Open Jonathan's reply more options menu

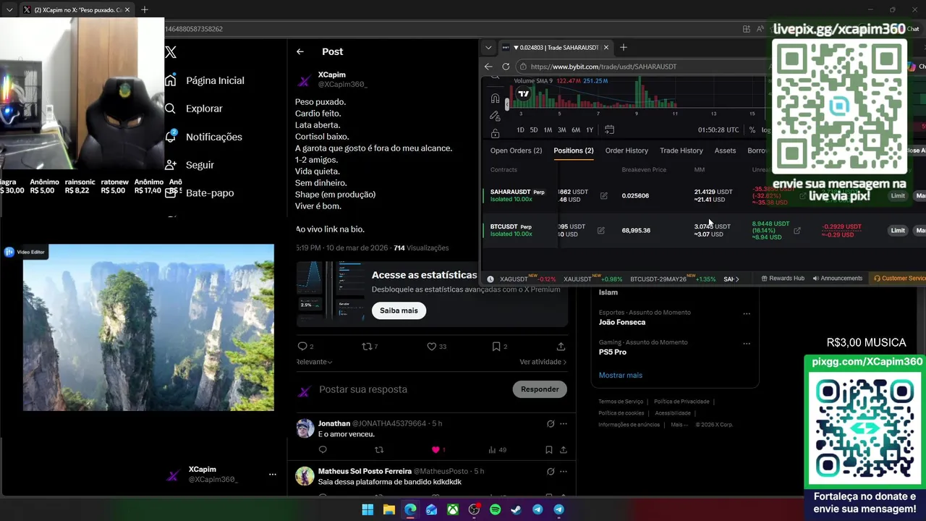coord(564,423)
